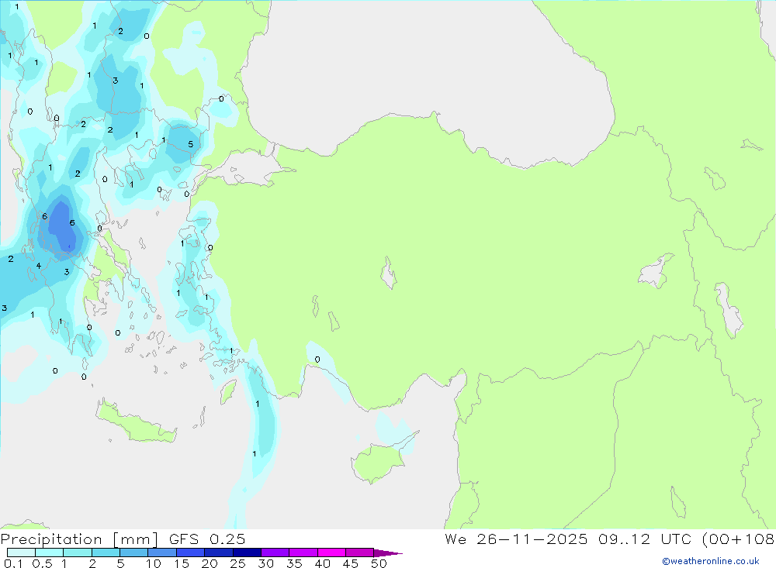
Task: Click the '09..12 UTC' time label
Action: (645, 539)
